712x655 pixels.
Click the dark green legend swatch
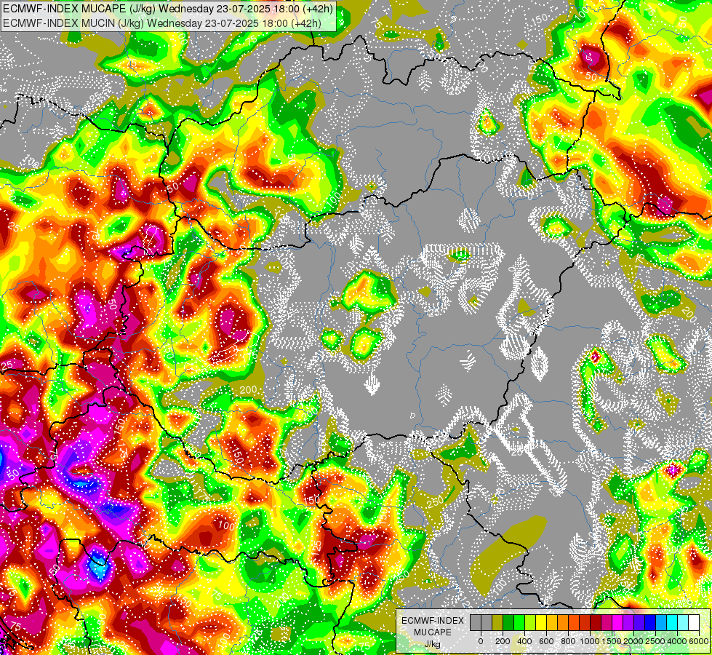coord(508,623)
